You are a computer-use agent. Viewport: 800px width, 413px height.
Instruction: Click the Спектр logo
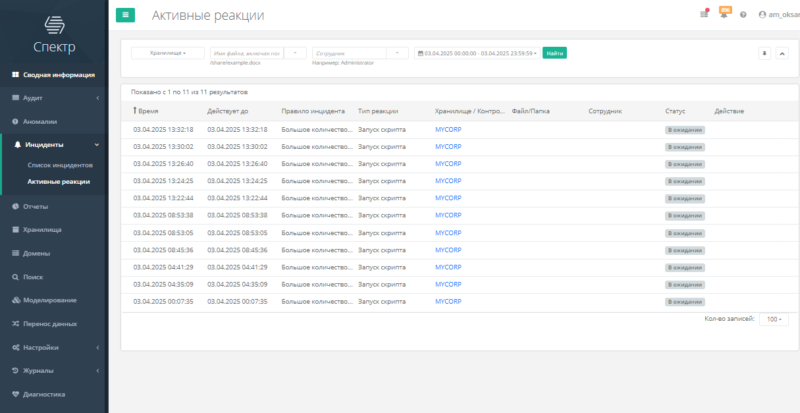[54, 34]
